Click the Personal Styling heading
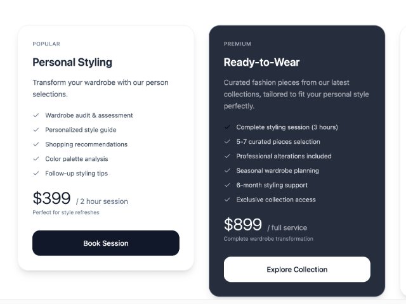 72,62
